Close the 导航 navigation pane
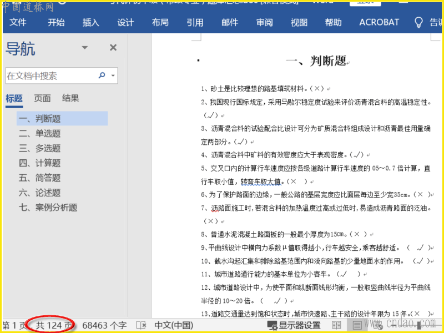The width and height of the screenshot is (444, 333). [x=113, y=48]
